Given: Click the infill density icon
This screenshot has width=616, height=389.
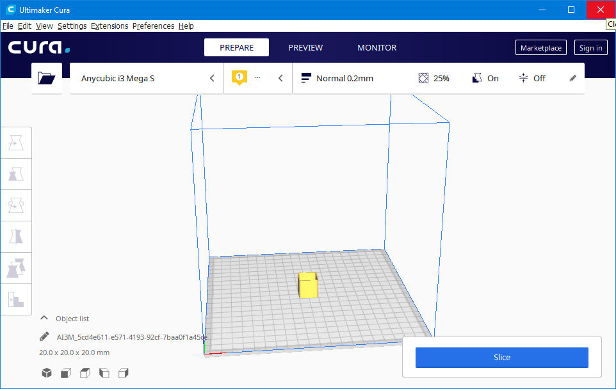Looking at the screenshot, I should pyautogui.click(x=423, y=78).
